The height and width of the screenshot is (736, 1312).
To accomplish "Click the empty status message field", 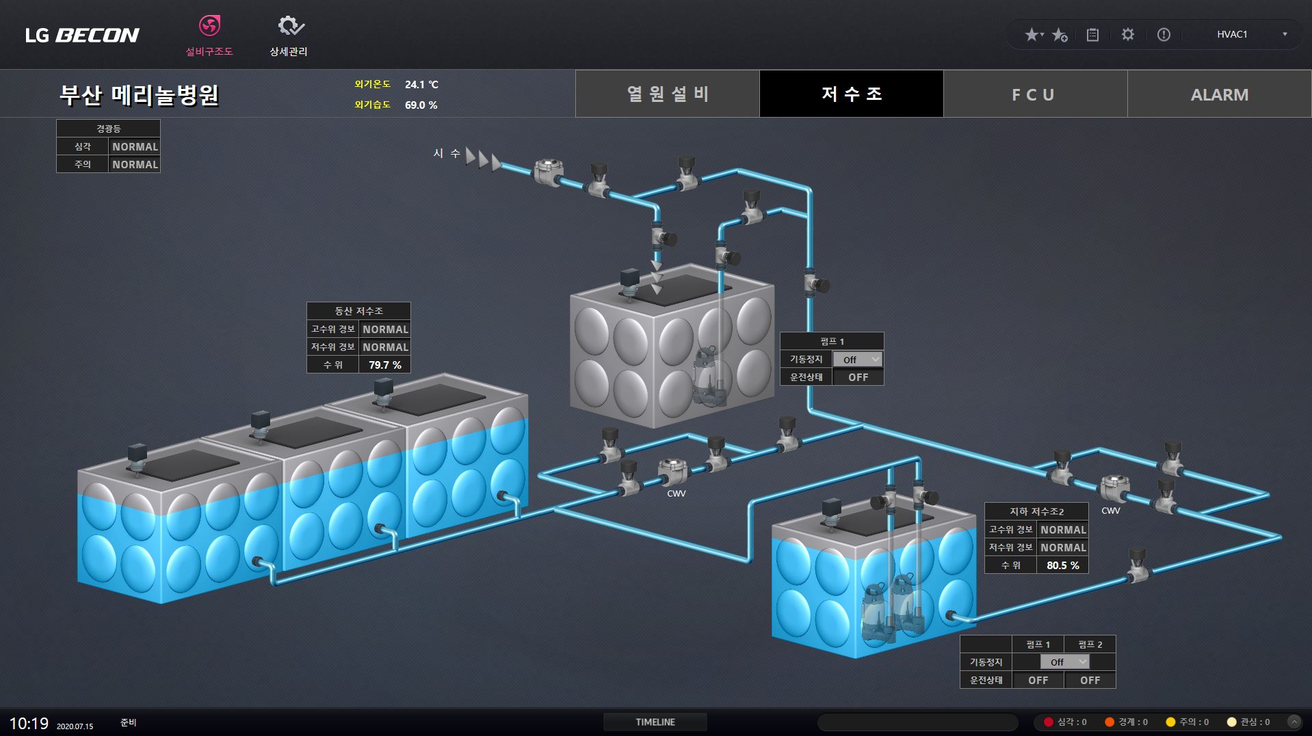I will 917,722.
